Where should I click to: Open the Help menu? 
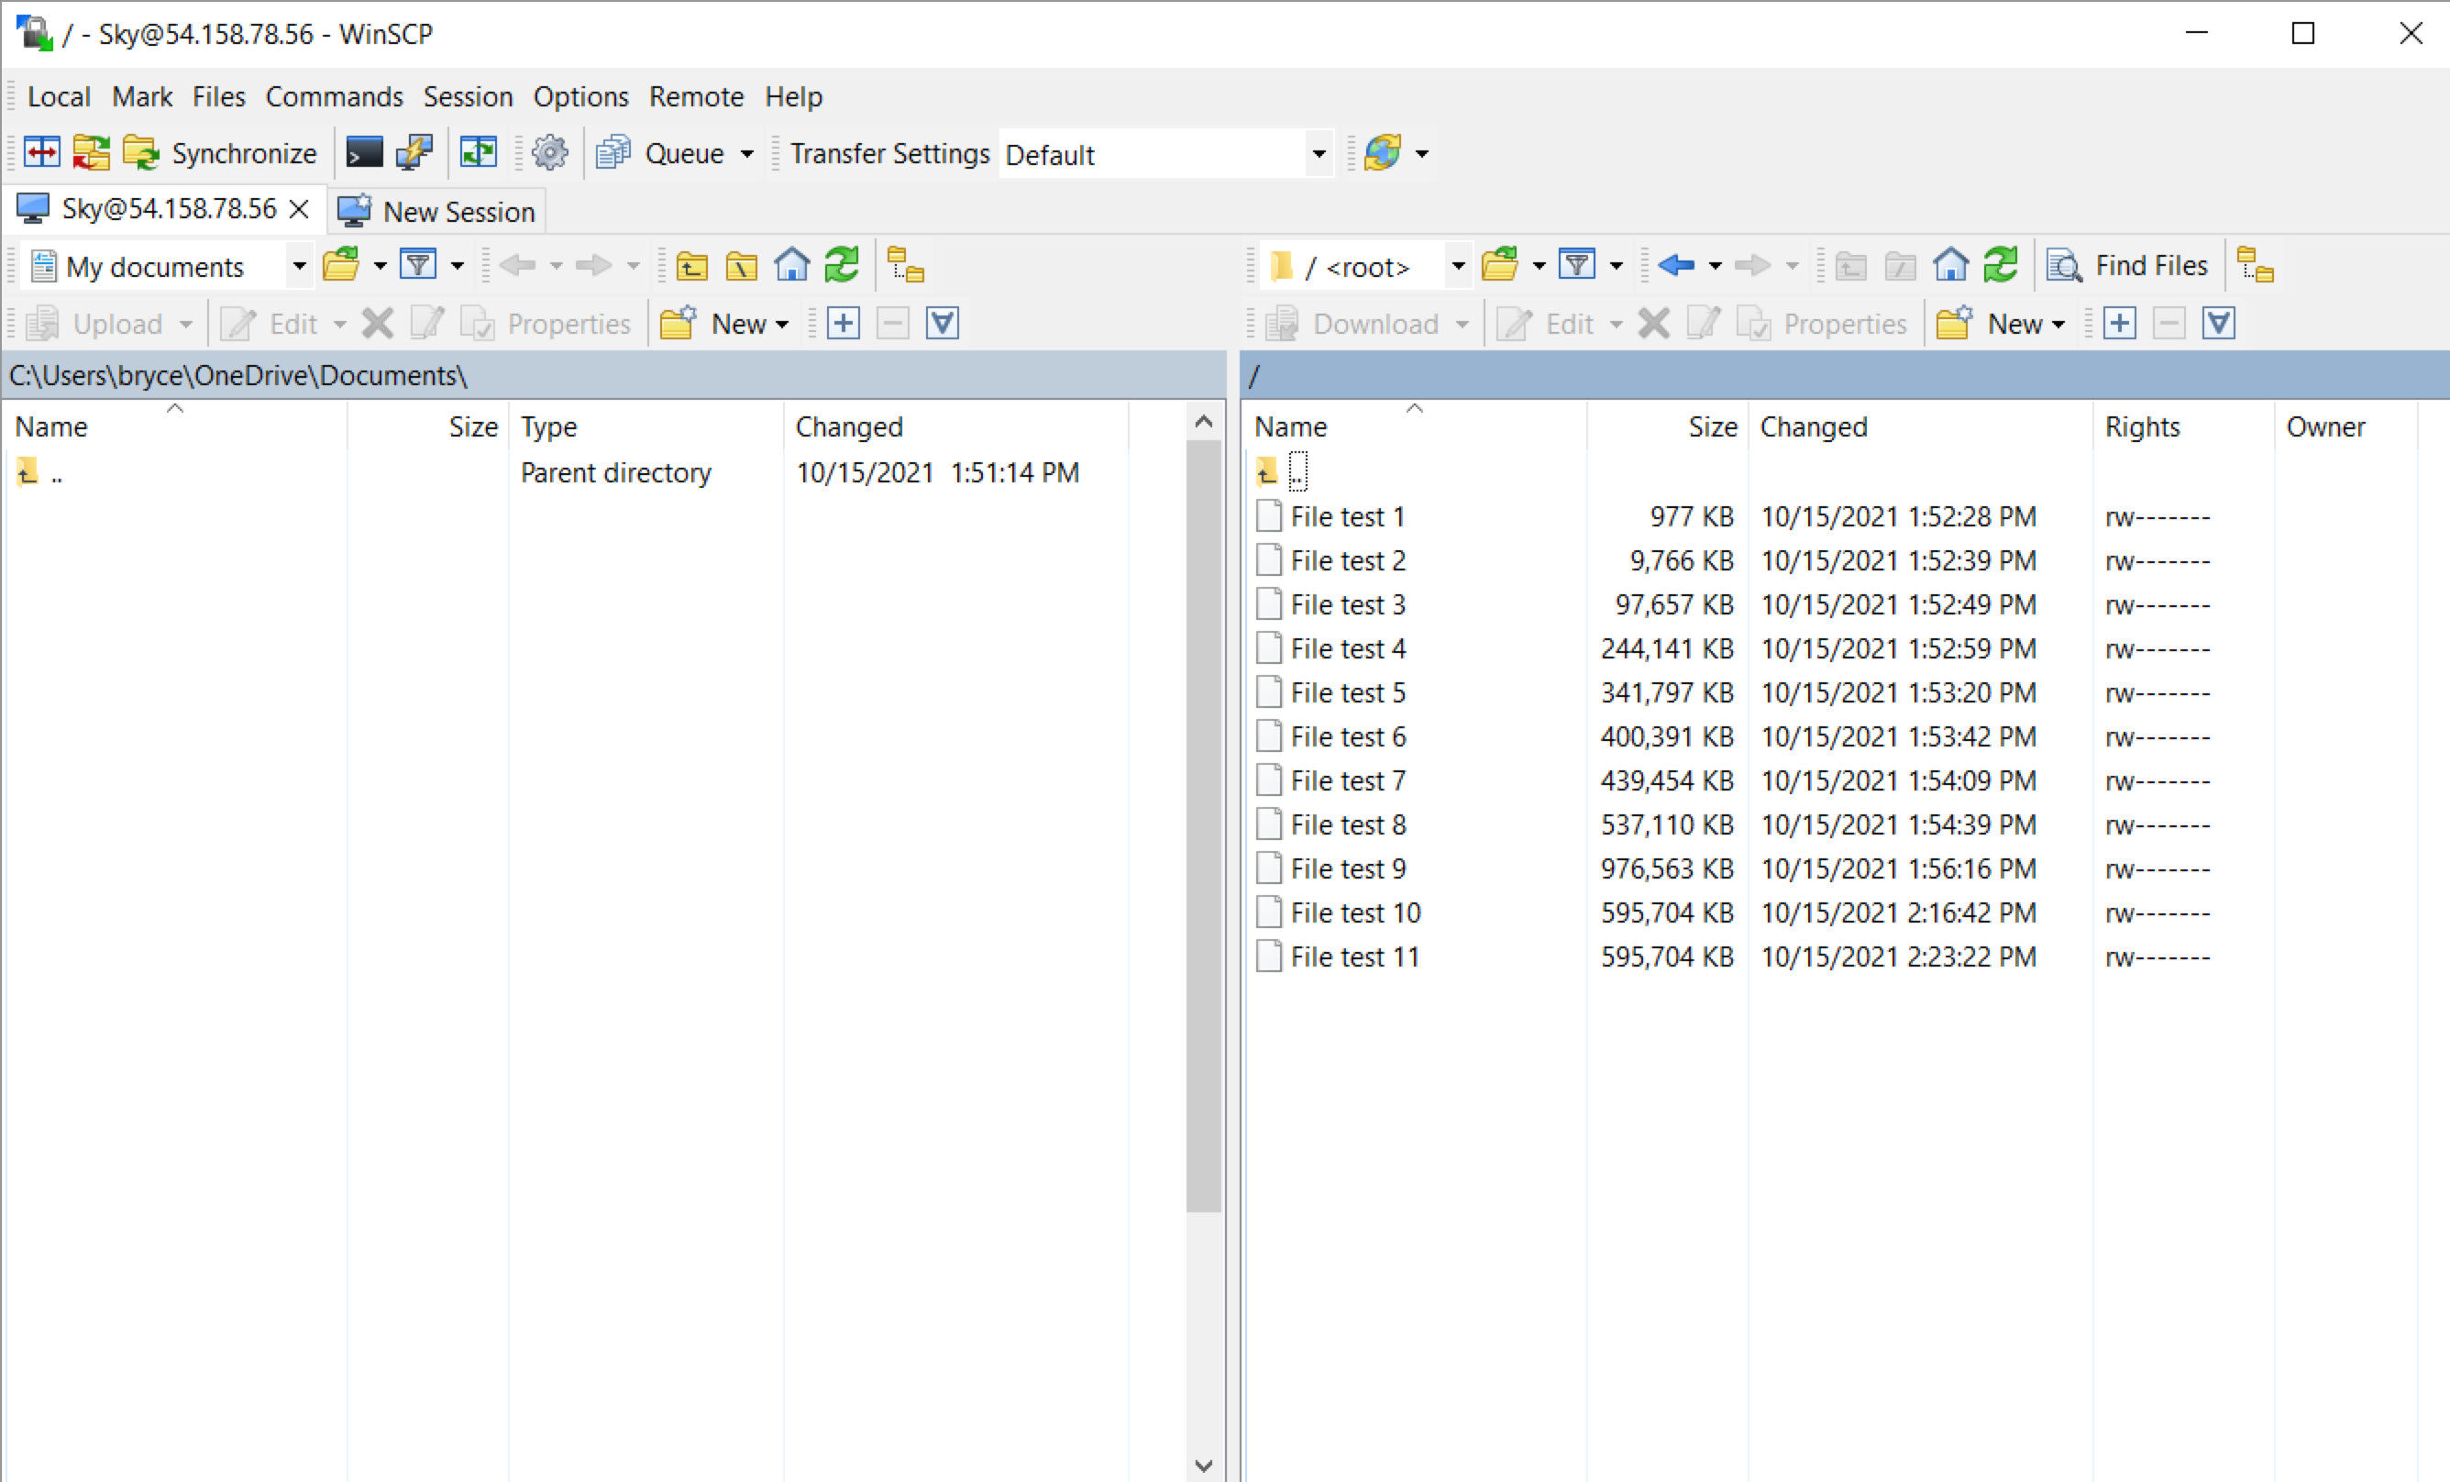pos(793,96)
